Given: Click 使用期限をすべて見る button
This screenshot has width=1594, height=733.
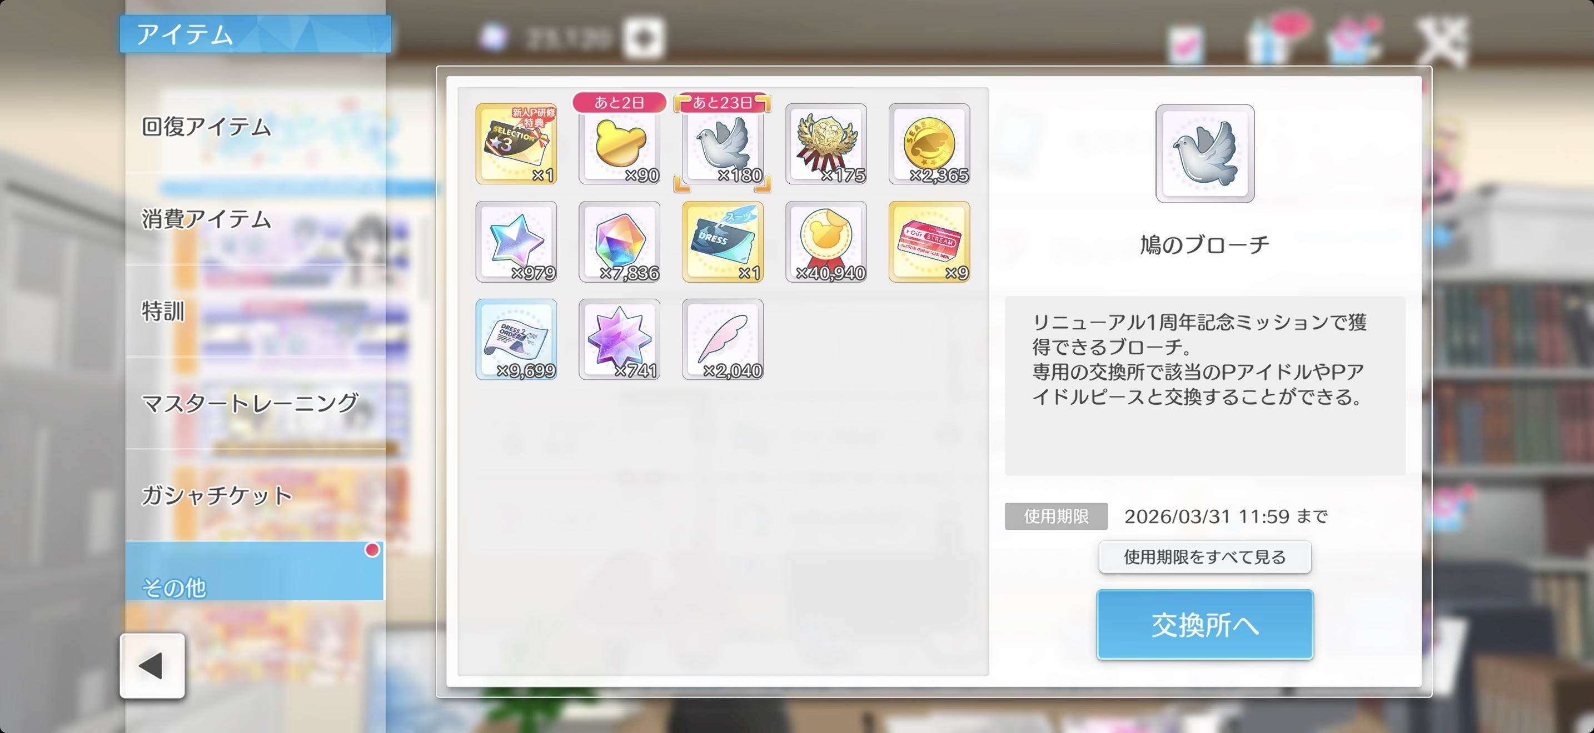Looking at the screenshot, I should [1205, 557].
